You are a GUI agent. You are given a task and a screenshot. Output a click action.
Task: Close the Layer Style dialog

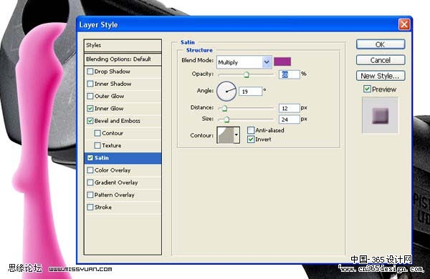coord(404,24)
